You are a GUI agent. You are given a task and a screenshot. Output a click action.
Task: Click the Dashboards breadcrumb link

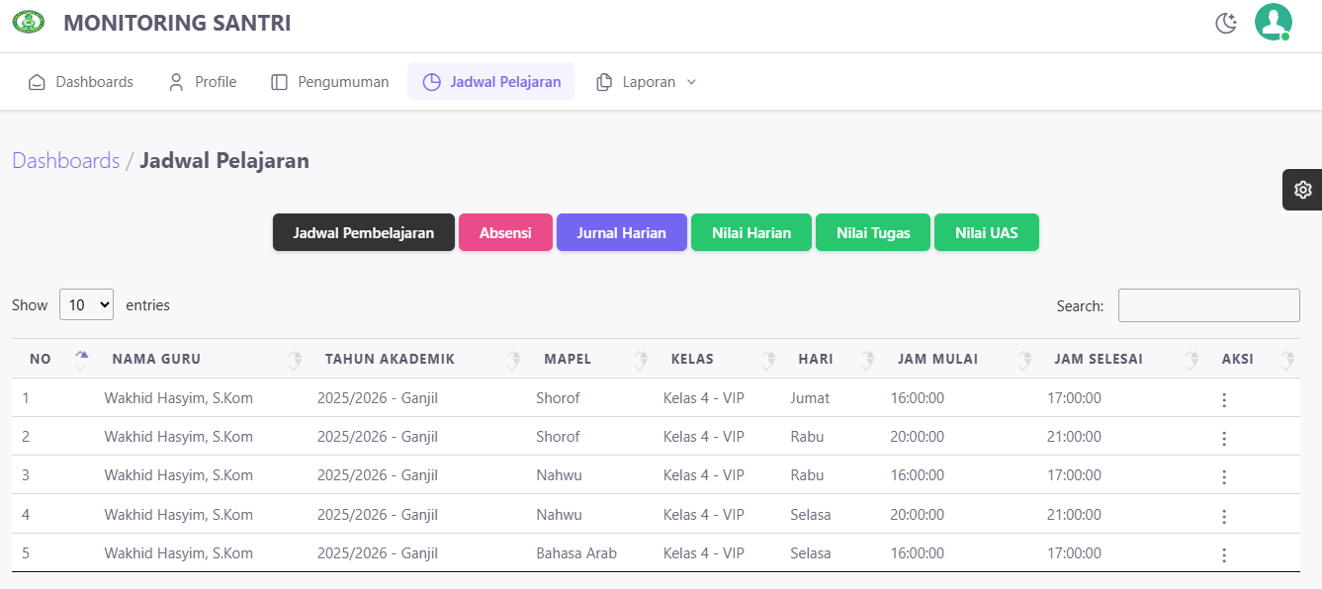(x=65, y=161)
